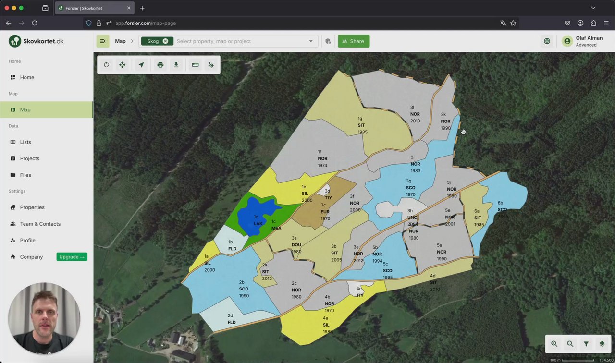
Task: Click the breadcrumb chevron after Map
Action: tap(132, 41)
